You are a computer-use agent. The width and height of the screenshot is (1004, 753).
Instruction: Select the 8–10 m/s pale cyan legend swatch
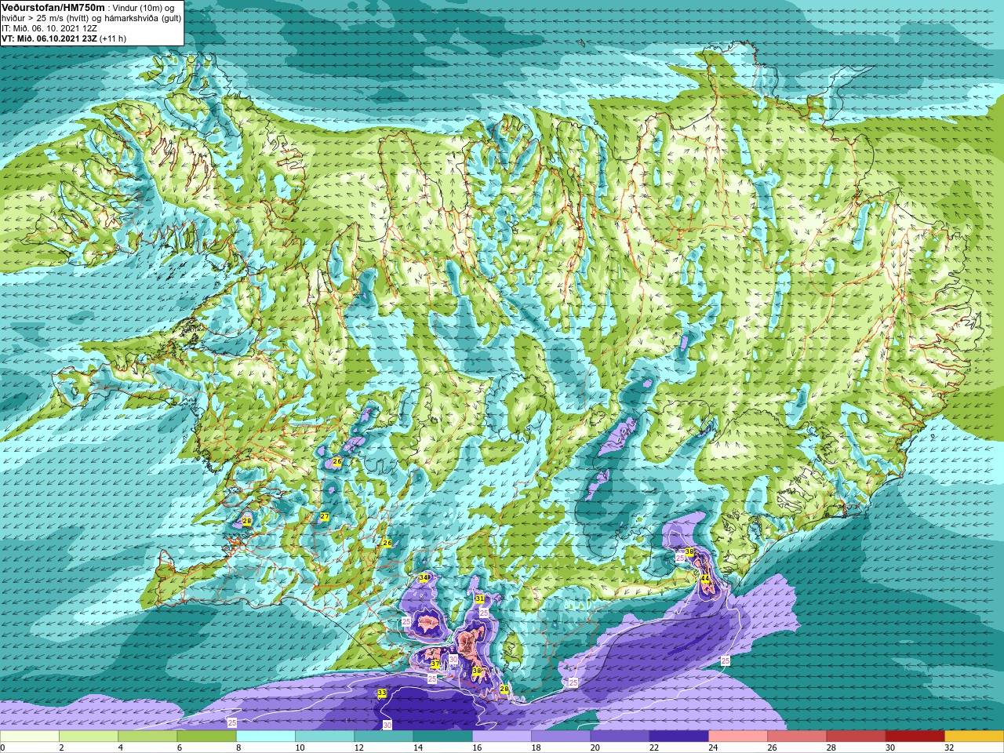point(266,737)
